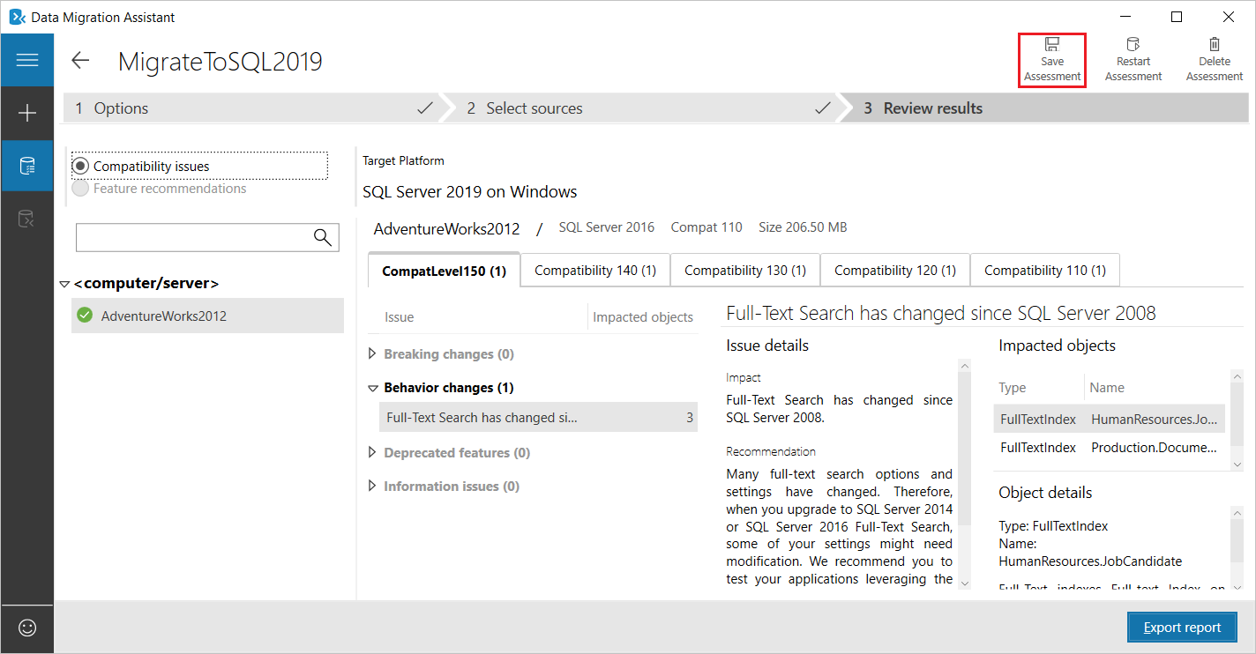Select Full-Text Search has changed issue row
This screenshot has width=1256, height=654.
pyautogui.click(x=538, y=418)
